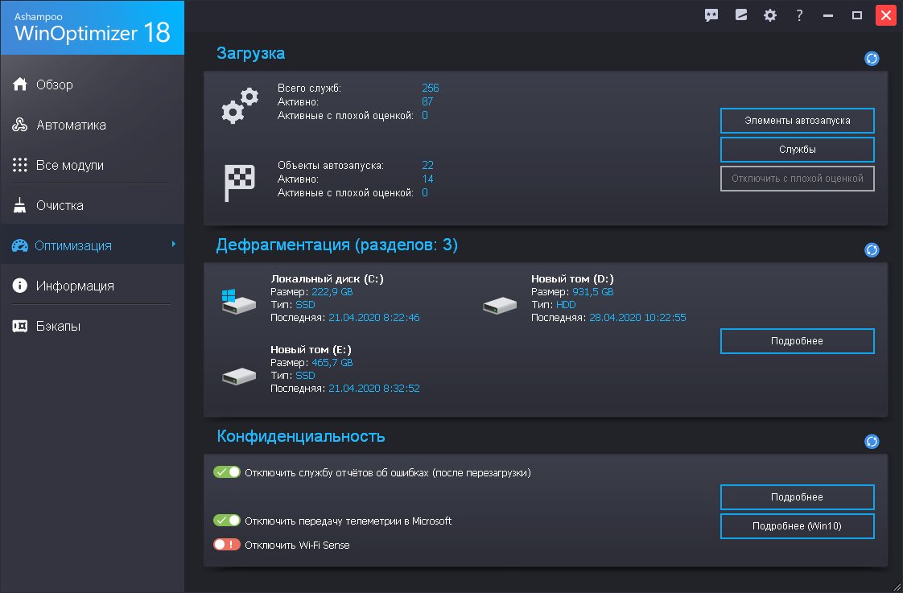Click Дефрагментация (разделов: 3) heading
Image resolution: width=903 pixels, height=593 pixels.
(x=337, y=245)
